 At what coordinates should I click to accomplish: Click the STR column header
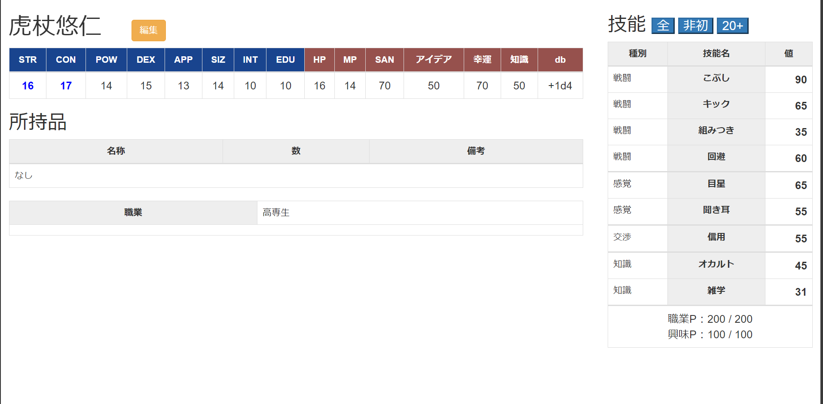click(28, 60)
